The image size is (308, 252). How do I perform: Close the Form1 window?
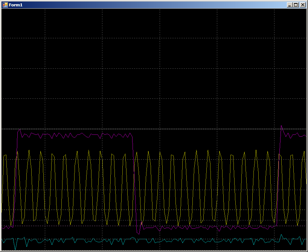pyautogui.click(x=303, y=5)
